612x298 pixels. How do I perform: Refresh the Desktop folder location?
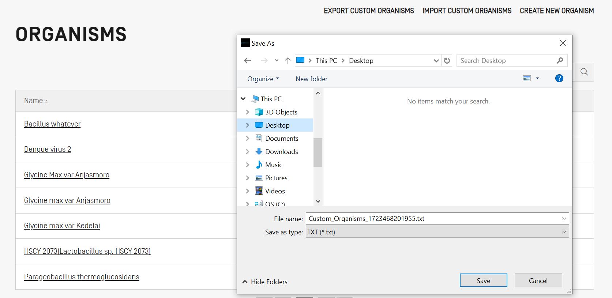[447, 61]
